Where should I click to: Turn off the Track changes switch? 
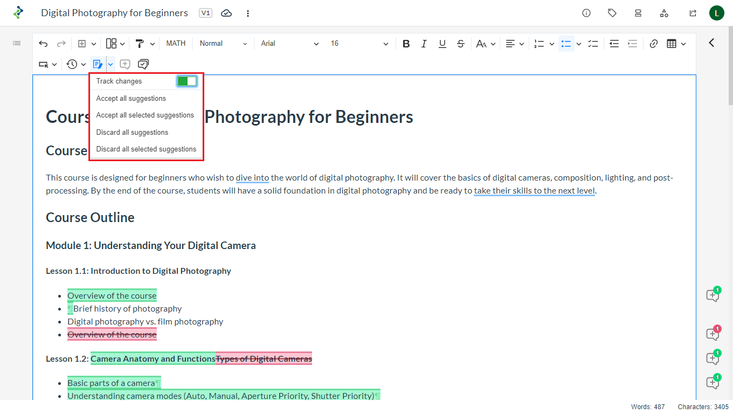pos(187,81)
